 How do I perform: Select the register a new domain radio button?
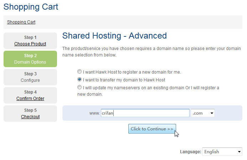(x=79, y=72)
